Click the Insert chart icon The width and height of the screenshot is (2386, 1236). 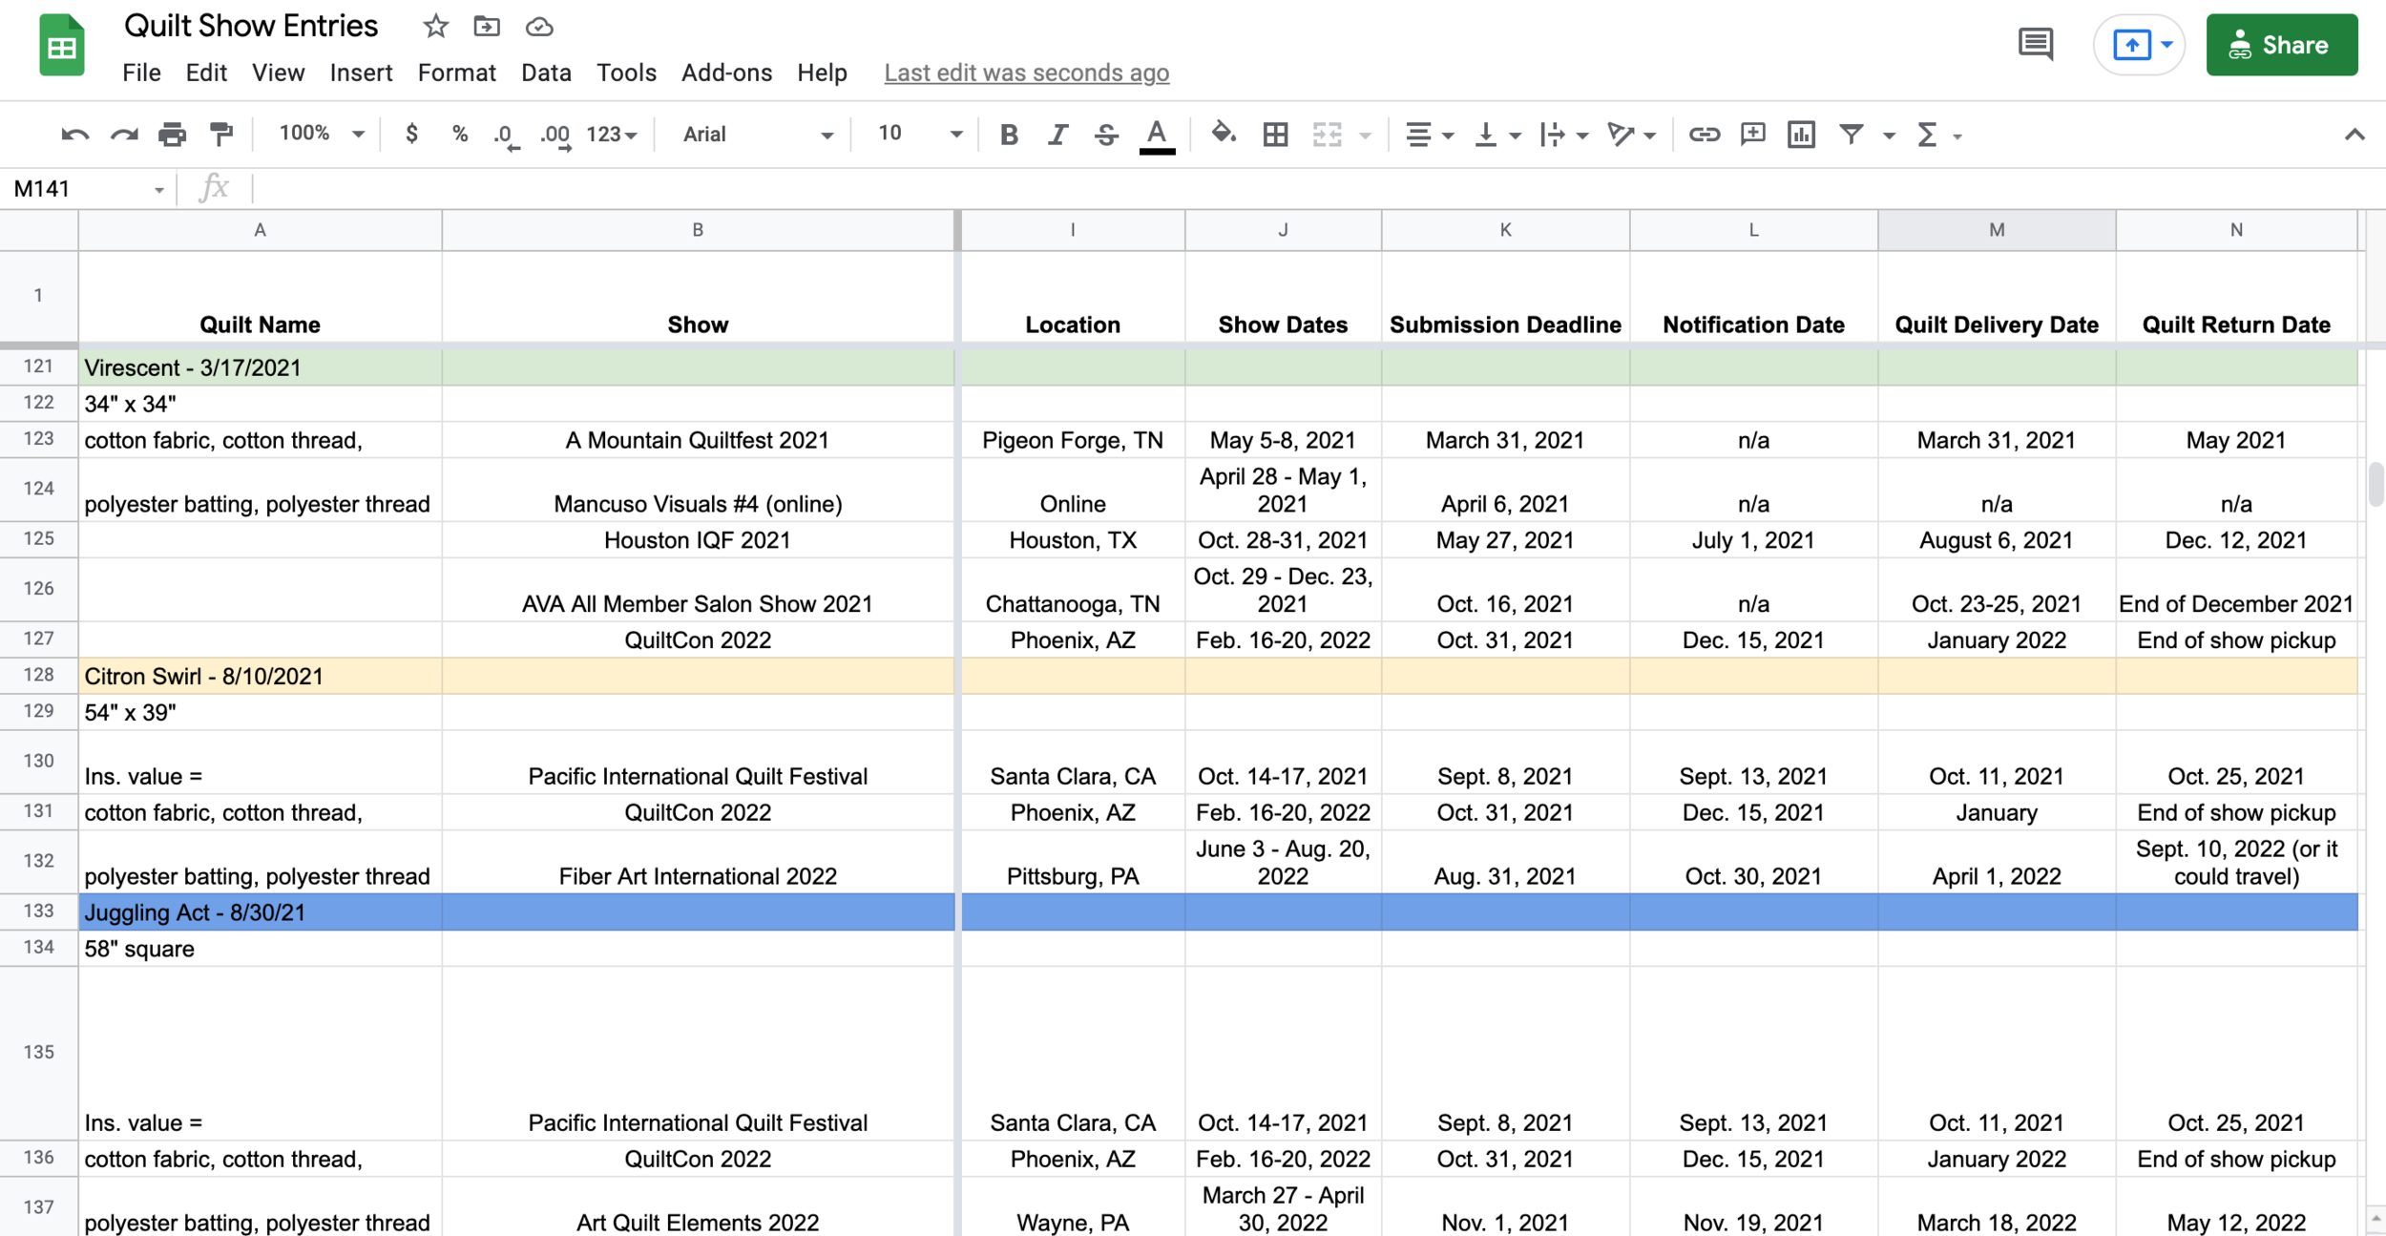(1801, 135)
